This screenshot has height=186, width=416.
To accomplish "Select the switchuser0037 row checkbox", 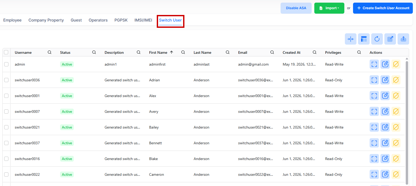I will (x=6, y=143).
